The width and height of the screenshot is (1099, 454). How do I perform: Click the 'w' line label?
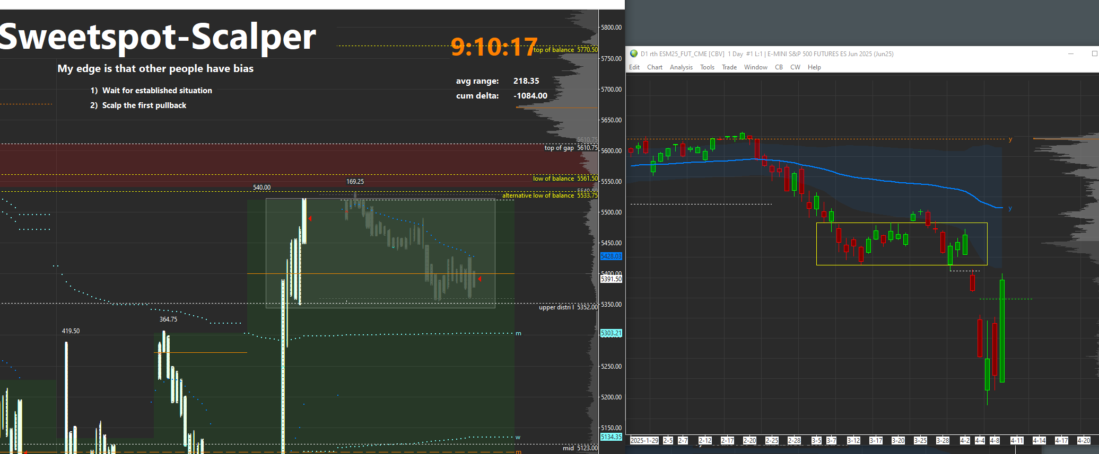(518, 438)
